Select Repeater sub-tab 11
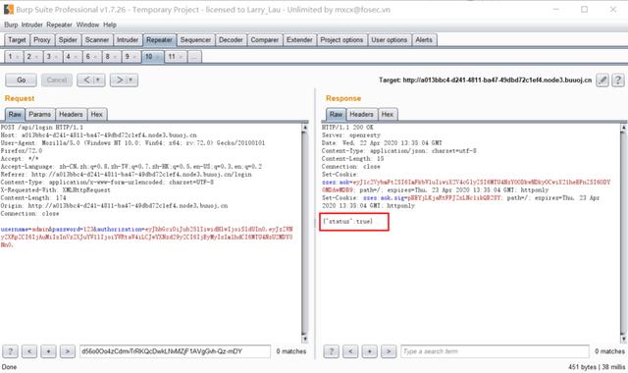The image size is (628, 373). (175, 57)
